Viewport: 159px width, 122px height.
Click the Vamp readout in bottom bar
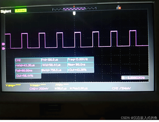13,85
